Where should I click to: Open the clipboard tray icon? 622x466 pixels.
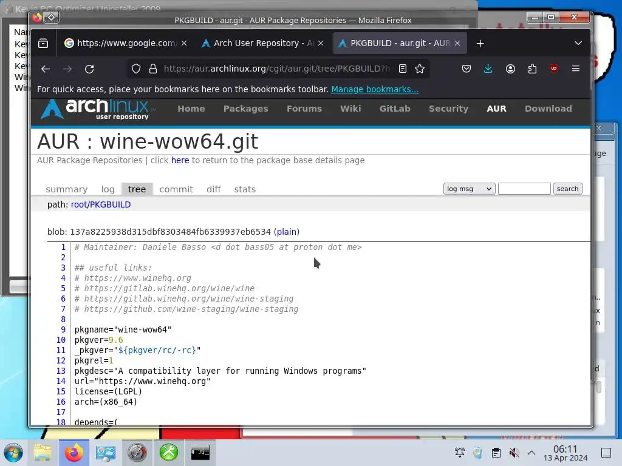tap(496, 453)
